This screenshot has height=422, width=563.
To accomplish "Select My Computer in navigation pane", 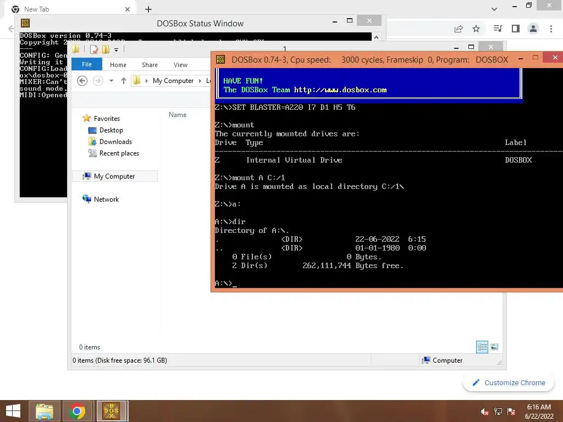I will point(114,176).
